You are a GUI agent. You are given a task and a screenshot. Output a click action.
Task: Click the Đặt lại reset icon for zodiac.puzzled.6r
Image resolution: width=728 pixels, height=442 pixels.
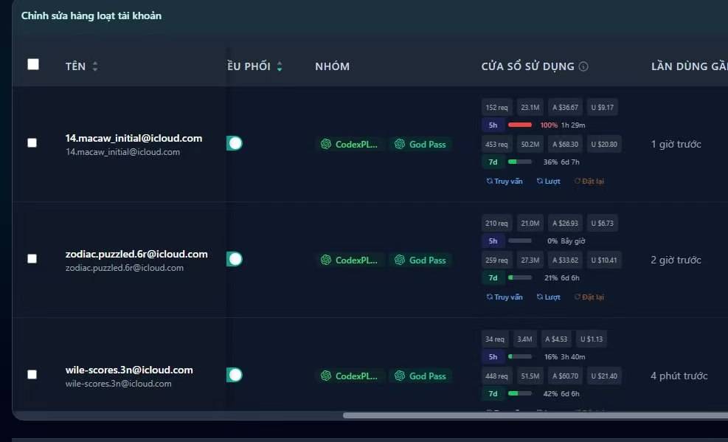click(x=577, y=297)
